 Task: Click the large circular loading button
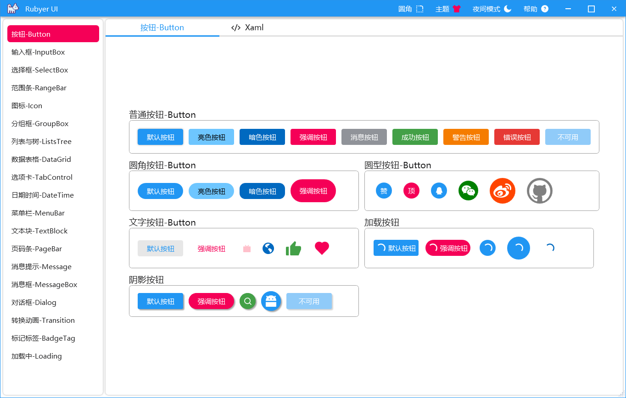(518, 248)
